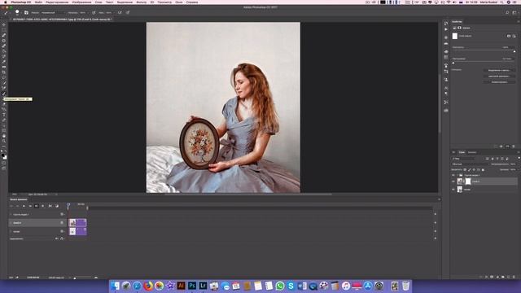Open the Brush Settings panel from the options bar
Screen dimensions: 521x293
tap(26, 13)
